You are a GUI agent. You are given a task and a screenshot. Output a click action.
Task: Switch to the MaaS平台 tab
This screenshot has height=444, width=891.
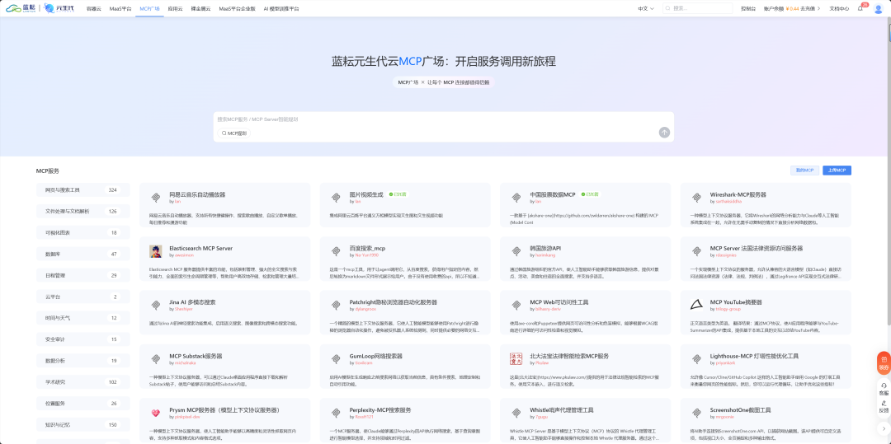(x=120, y=8)
